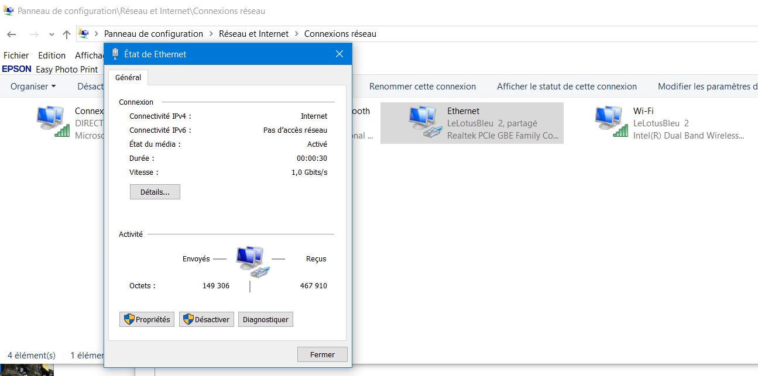Click the Propriétés button
This screenshot has height=376, width=758.
(x=147, y=319)
